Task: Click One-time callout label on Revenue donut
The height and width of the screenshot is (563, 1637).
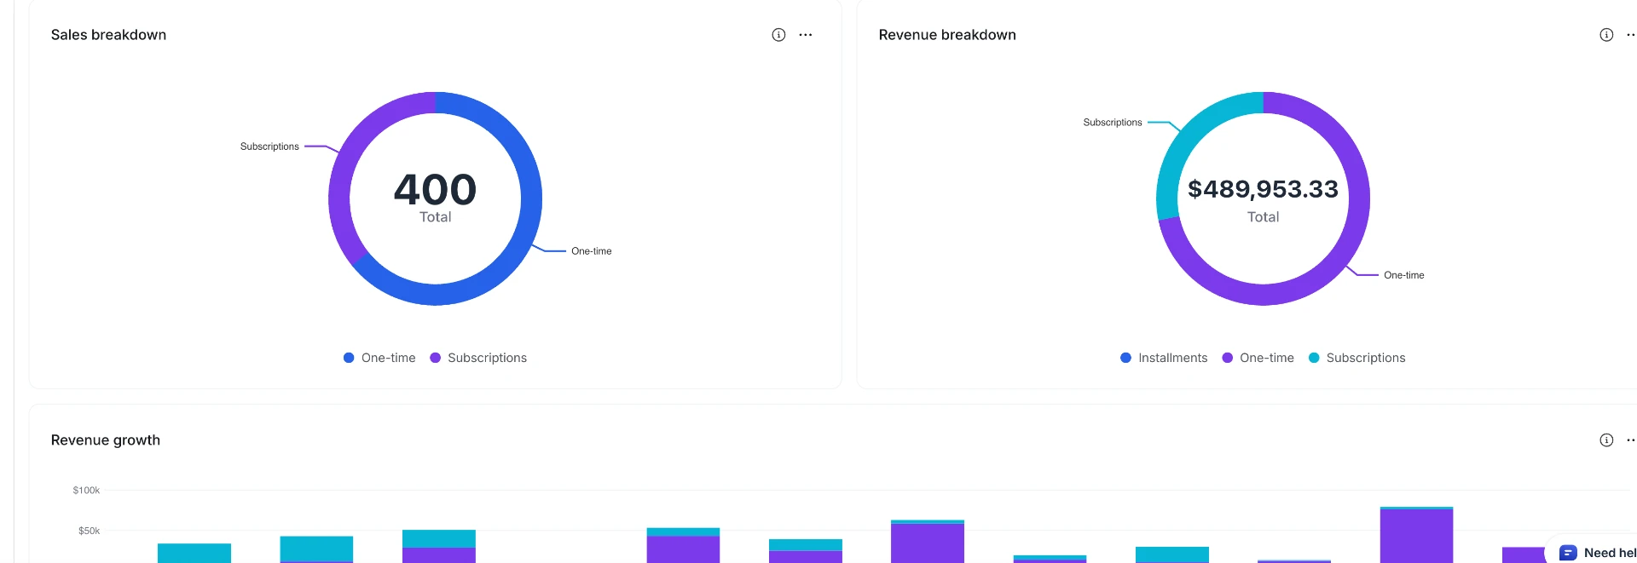Action: click(1404, 275)
